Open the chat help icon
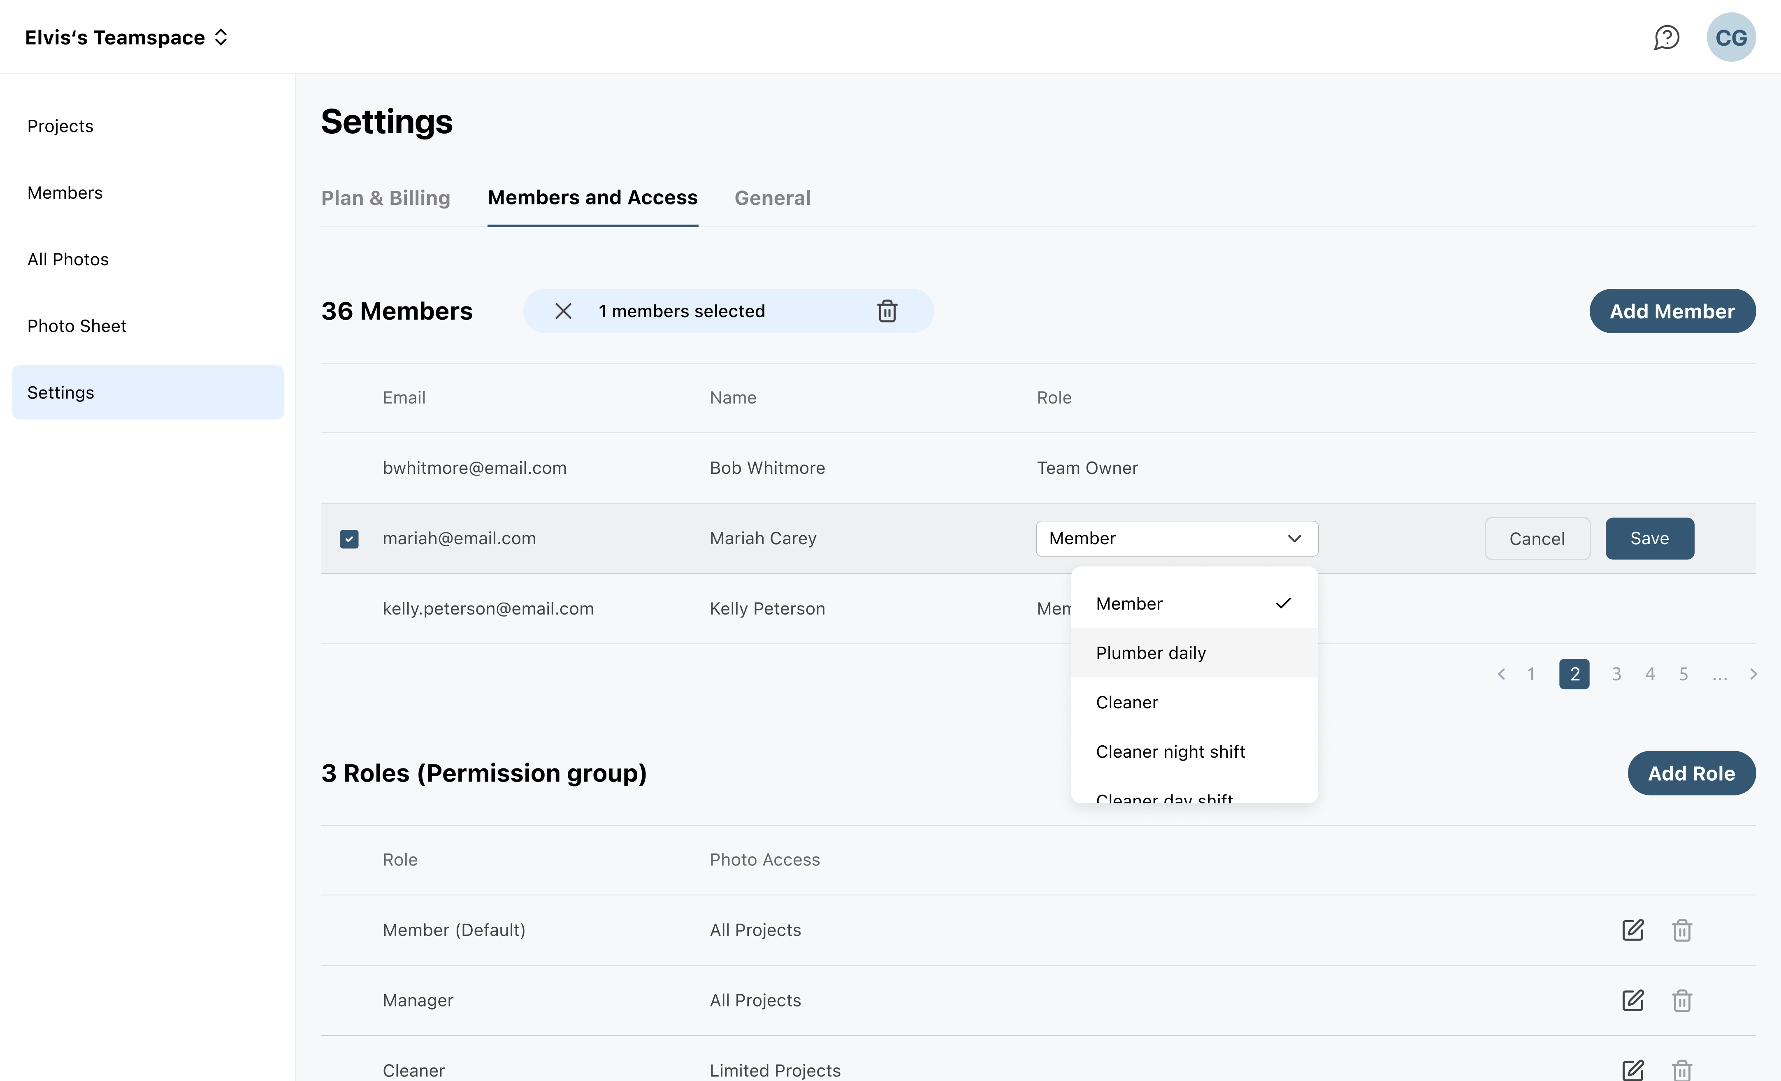The image size is (1781, 1081). click(1667, 37)
